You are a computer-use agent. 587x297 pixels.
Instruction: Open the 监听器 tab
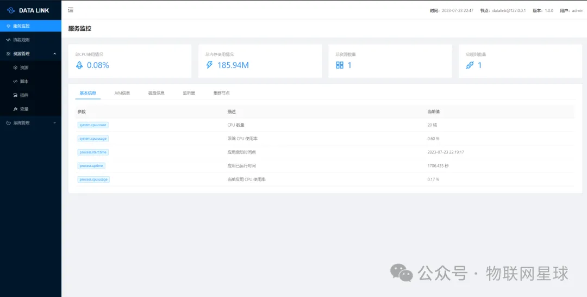click(189, 93)
